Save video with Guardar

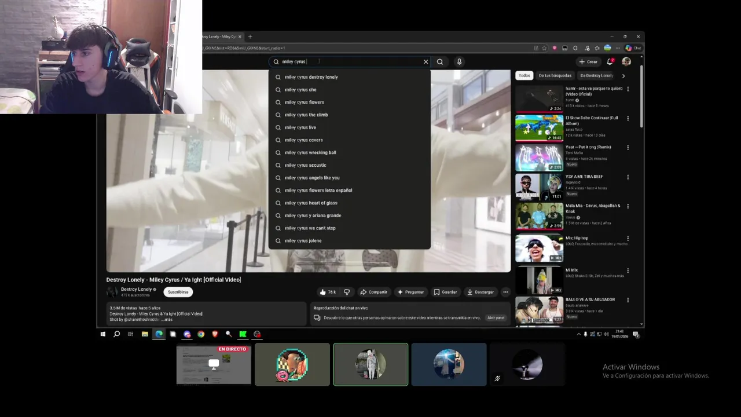coord(446,292)
